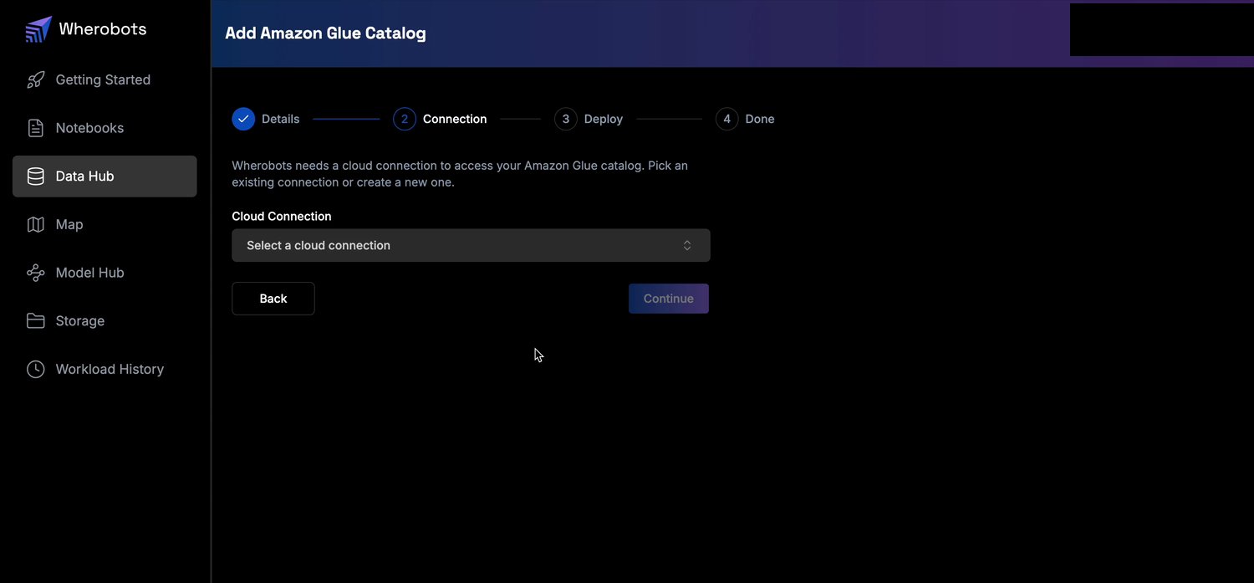Screen dimensions: 1254x583
Task: View Workload History
Action: pyautogui.click(x=104, y=369)
